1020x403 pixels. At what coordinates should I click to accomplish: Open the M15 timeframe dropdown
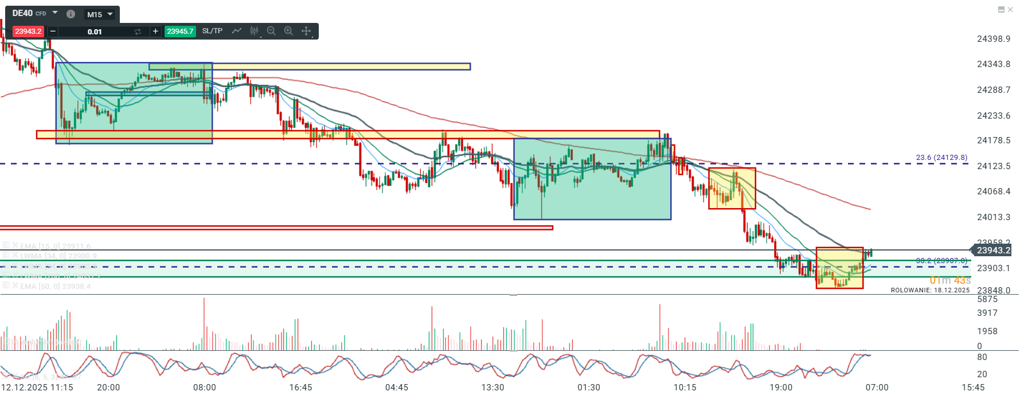pyautogui.click(x=100, y=14)
